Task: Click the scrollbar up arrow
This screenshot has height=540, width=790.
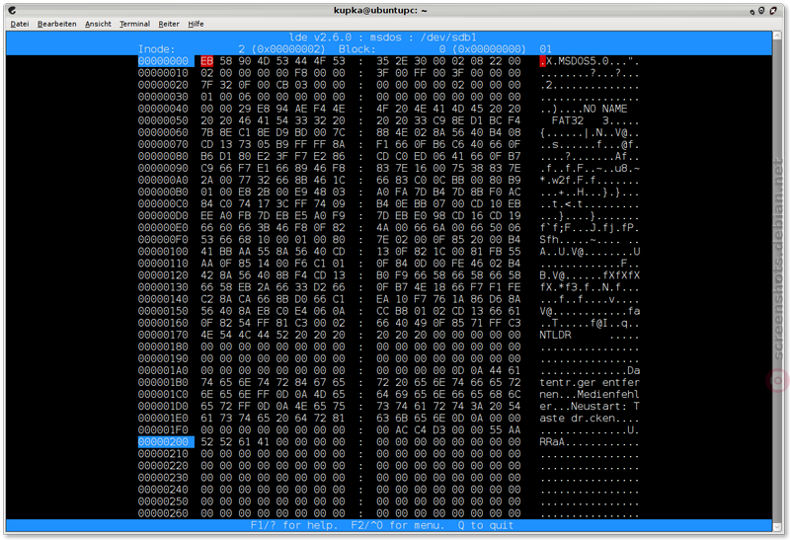Action: (777, 36)
